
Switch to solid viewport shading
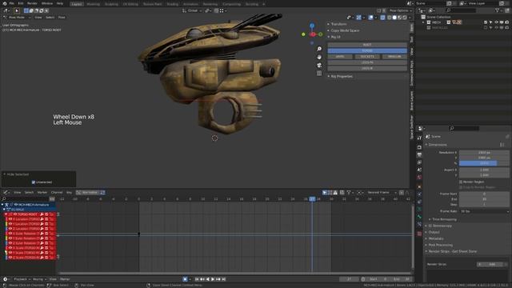(394, 18)
